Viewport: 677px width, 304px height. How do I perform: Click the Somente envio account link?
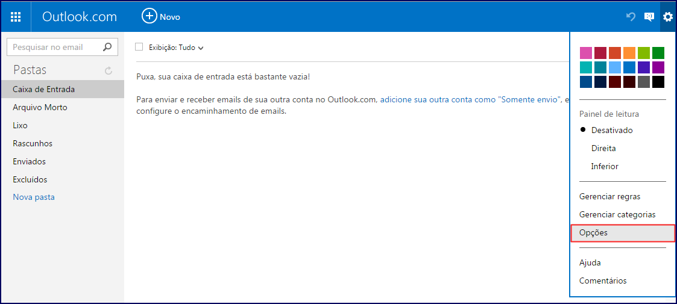click(471, 99)
